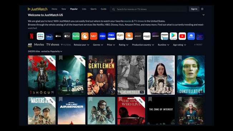Open the Price filter dropdown
Screen dimensions: 233x131
coord(111,45)
